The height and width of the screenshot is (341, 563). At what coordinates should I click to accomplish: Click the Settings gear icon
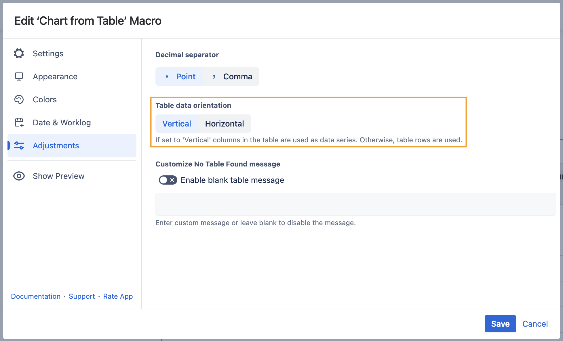pyautogui.click(x=19, y=53)
